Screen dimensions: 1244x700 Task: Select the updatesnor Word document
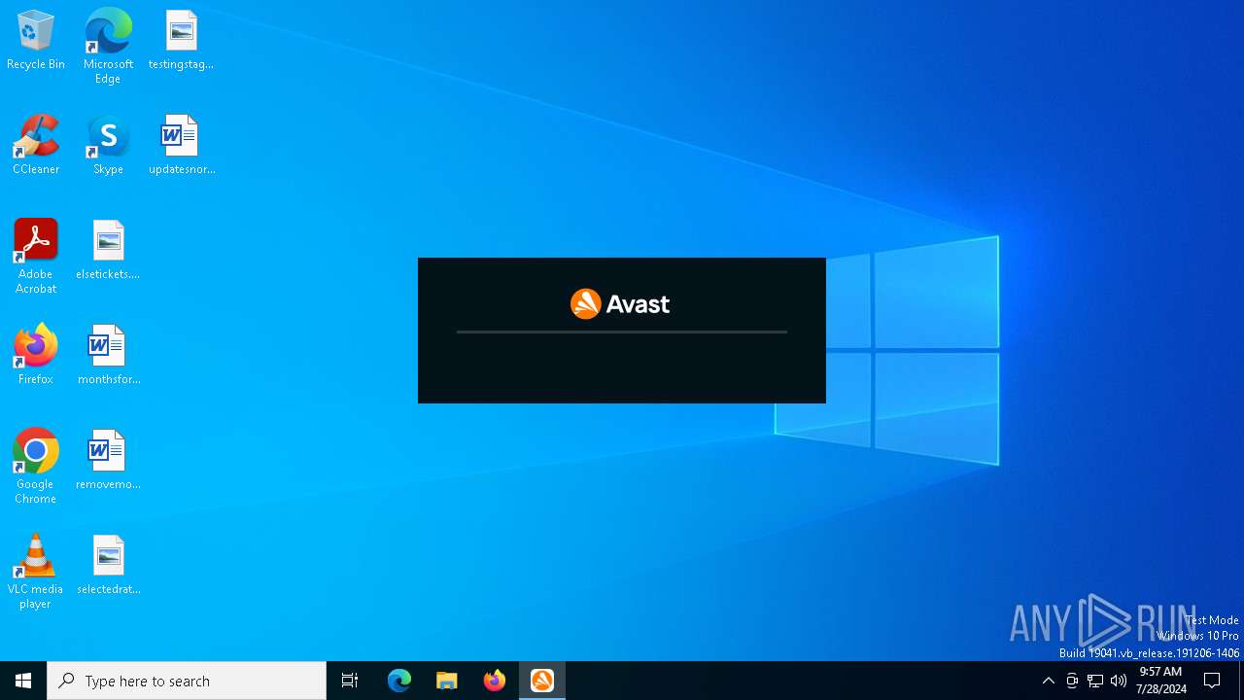pyautogui.click(x=181, y=145)
